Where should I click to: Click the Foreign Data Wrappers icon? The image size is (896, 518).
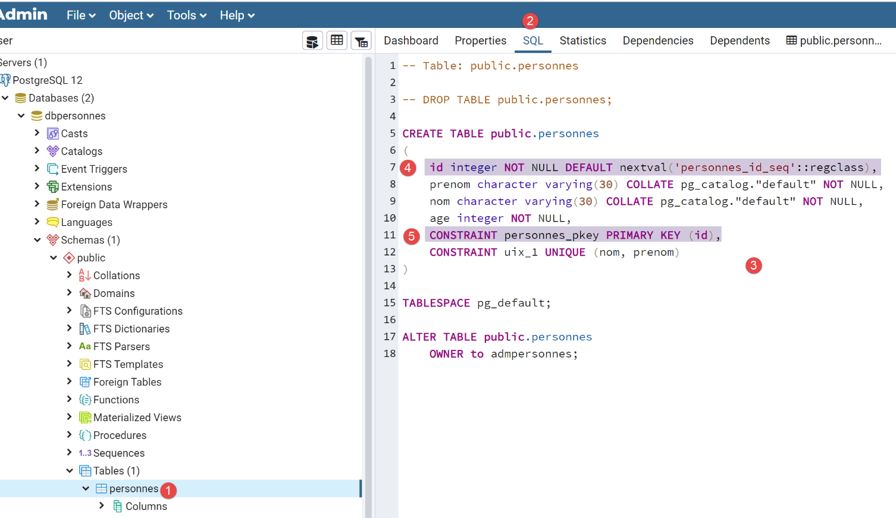click(x=53, y=205)
